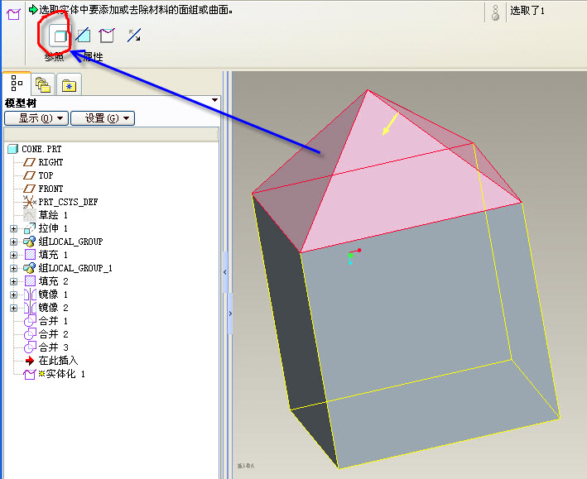Expand 组LOCAL_GROUP node
This screenshot has width=587, height=479.
tap(13, 242)
